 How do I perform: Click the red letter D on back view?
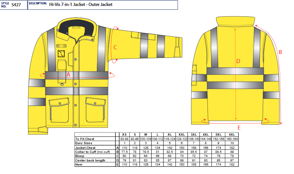point(238,61)
